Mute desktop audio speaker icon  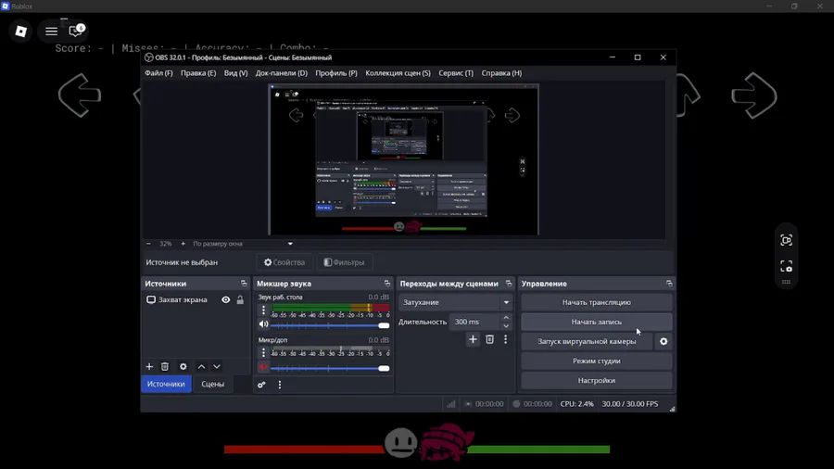263,323
